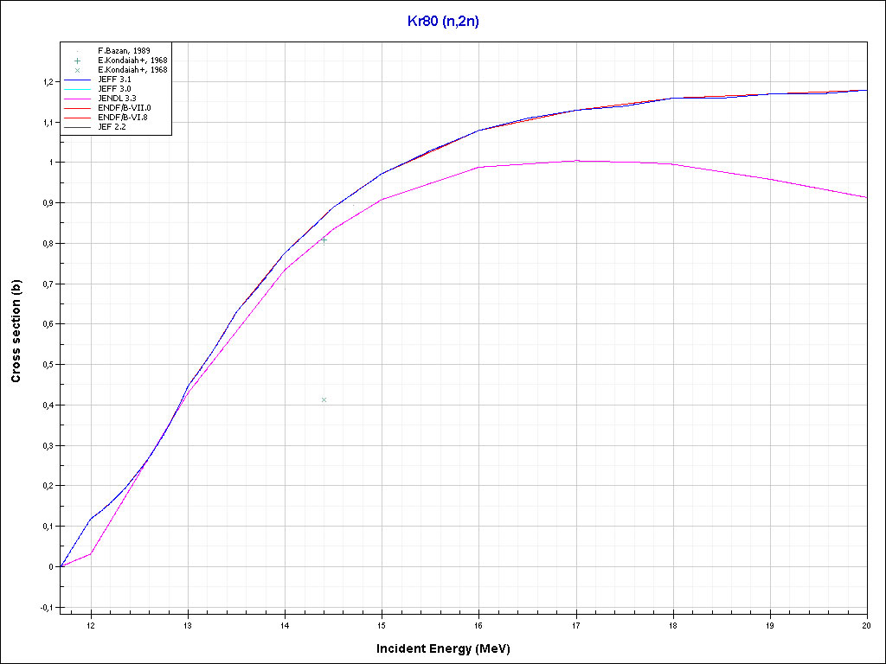Click the 0,5 tick label on the y-axis
886x664 pixels.
[x=48, y=365]
